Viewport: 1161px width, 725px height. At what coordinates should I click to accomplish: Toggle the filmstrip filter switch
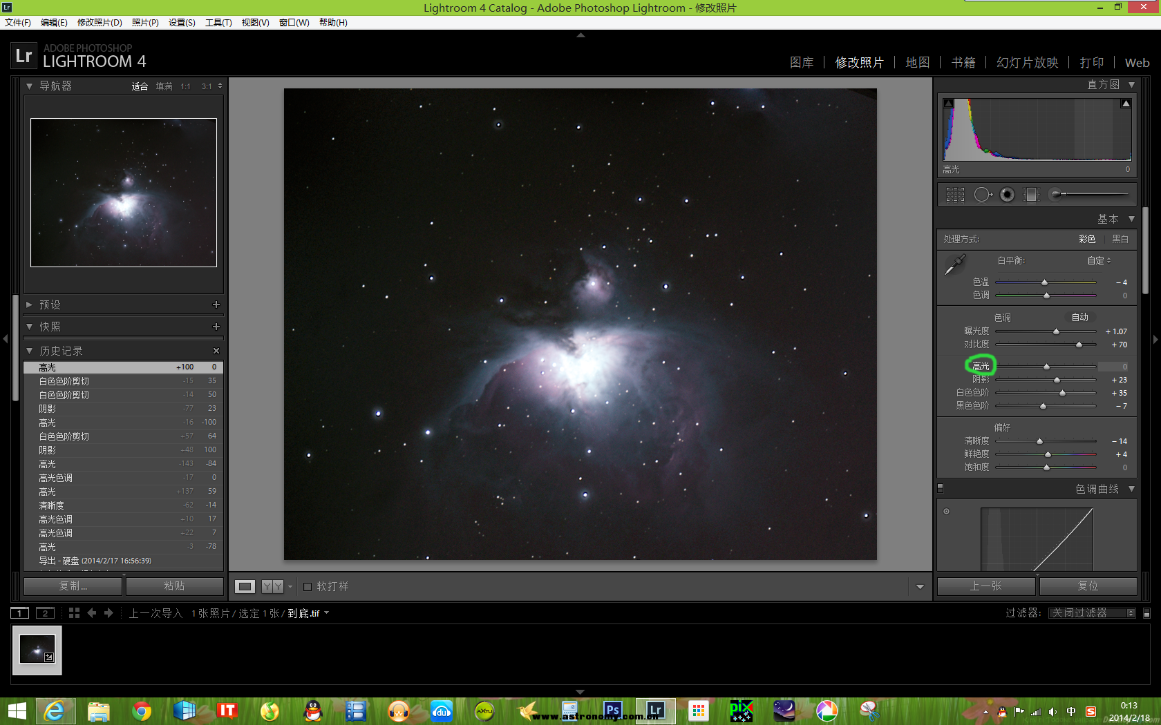1146,613
